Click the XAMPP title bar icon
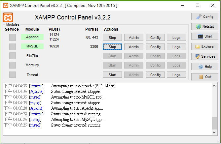 pyautogui.click(x=6, y=6)
